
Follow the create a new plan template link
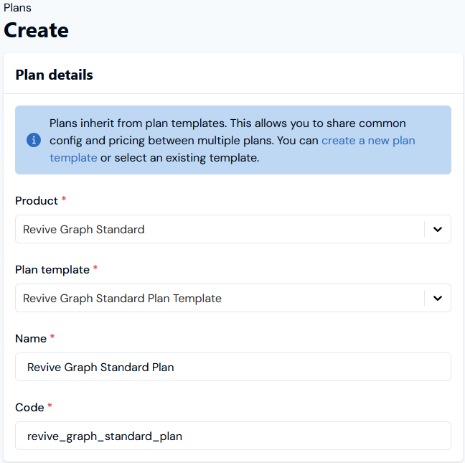point(367,141)
